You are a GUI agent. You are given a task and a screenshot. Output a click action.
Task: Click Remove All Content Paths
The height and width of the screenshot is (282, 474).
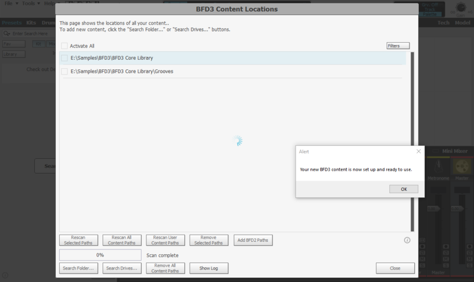tap(165, 268)
